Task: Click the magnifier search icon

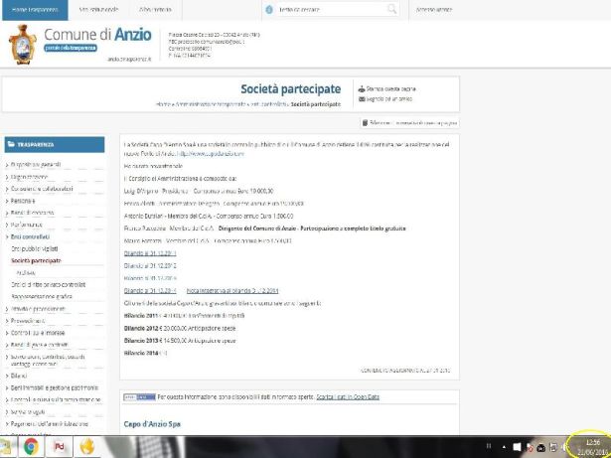Action: [x=392, y=9]
